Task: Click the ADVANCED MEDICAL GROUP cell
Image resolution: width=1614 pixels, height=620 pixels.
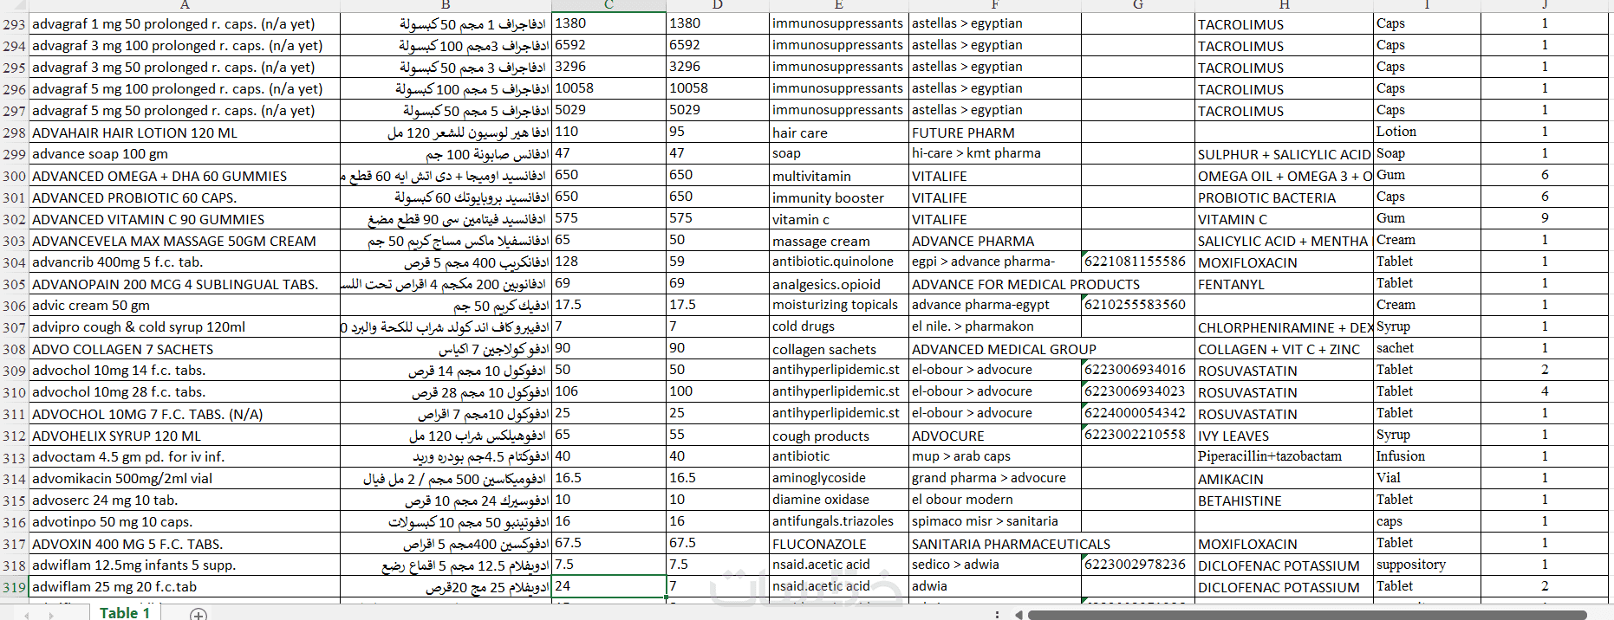Action: tap(995, 349)
